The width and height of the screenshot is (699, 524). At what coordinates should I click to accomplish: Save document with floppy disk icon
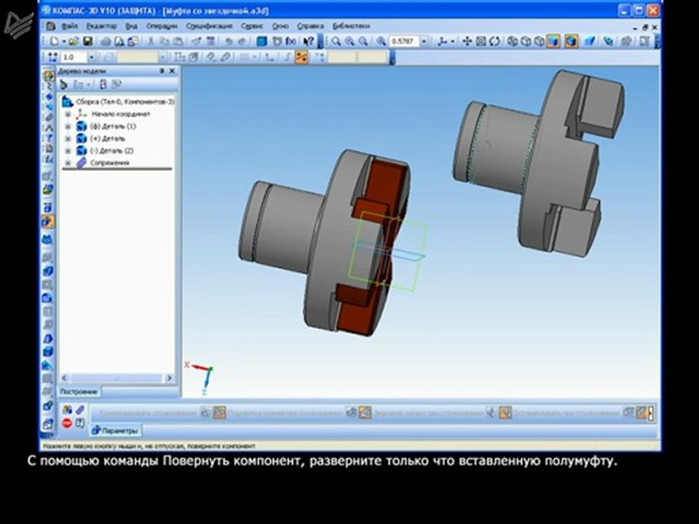point(88,41)
